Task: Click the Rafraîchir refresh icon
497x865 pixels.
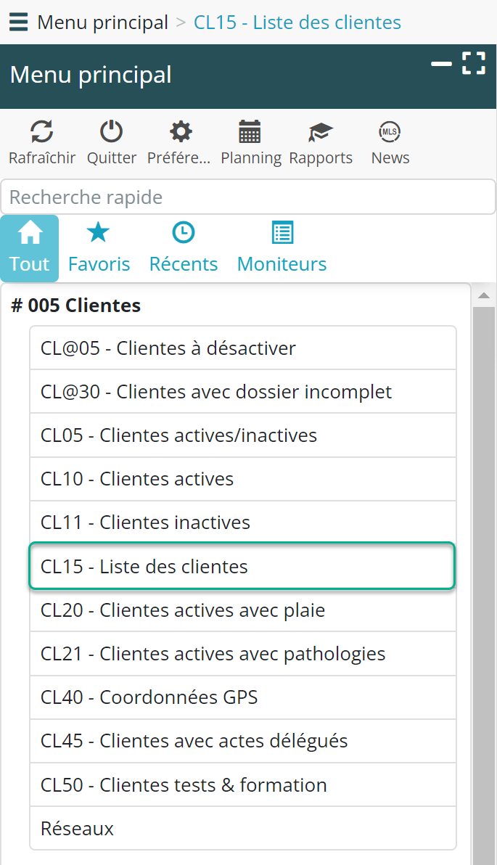Action: (41, 132)
